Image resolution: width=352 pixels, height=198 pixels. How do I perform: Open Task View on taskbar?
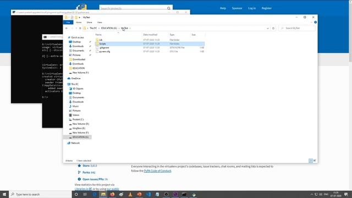85,194
